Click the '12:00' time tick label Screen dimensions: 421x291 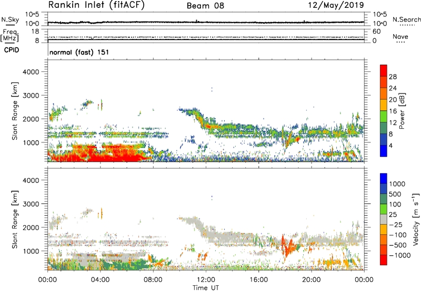click(x=206, y=280)
